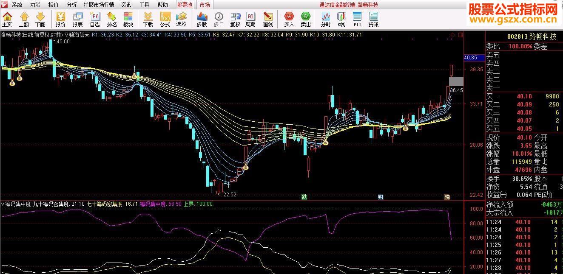The height and width of the screenshot is (274, 563).
Task: Toggle the 复权 price adjustment icon
Action: (x=235, y=20)
